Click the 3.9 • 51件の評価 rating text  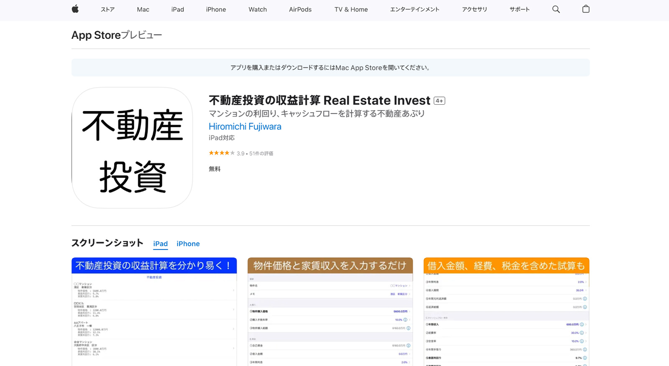pyautogui.click(x=255, y=154)
